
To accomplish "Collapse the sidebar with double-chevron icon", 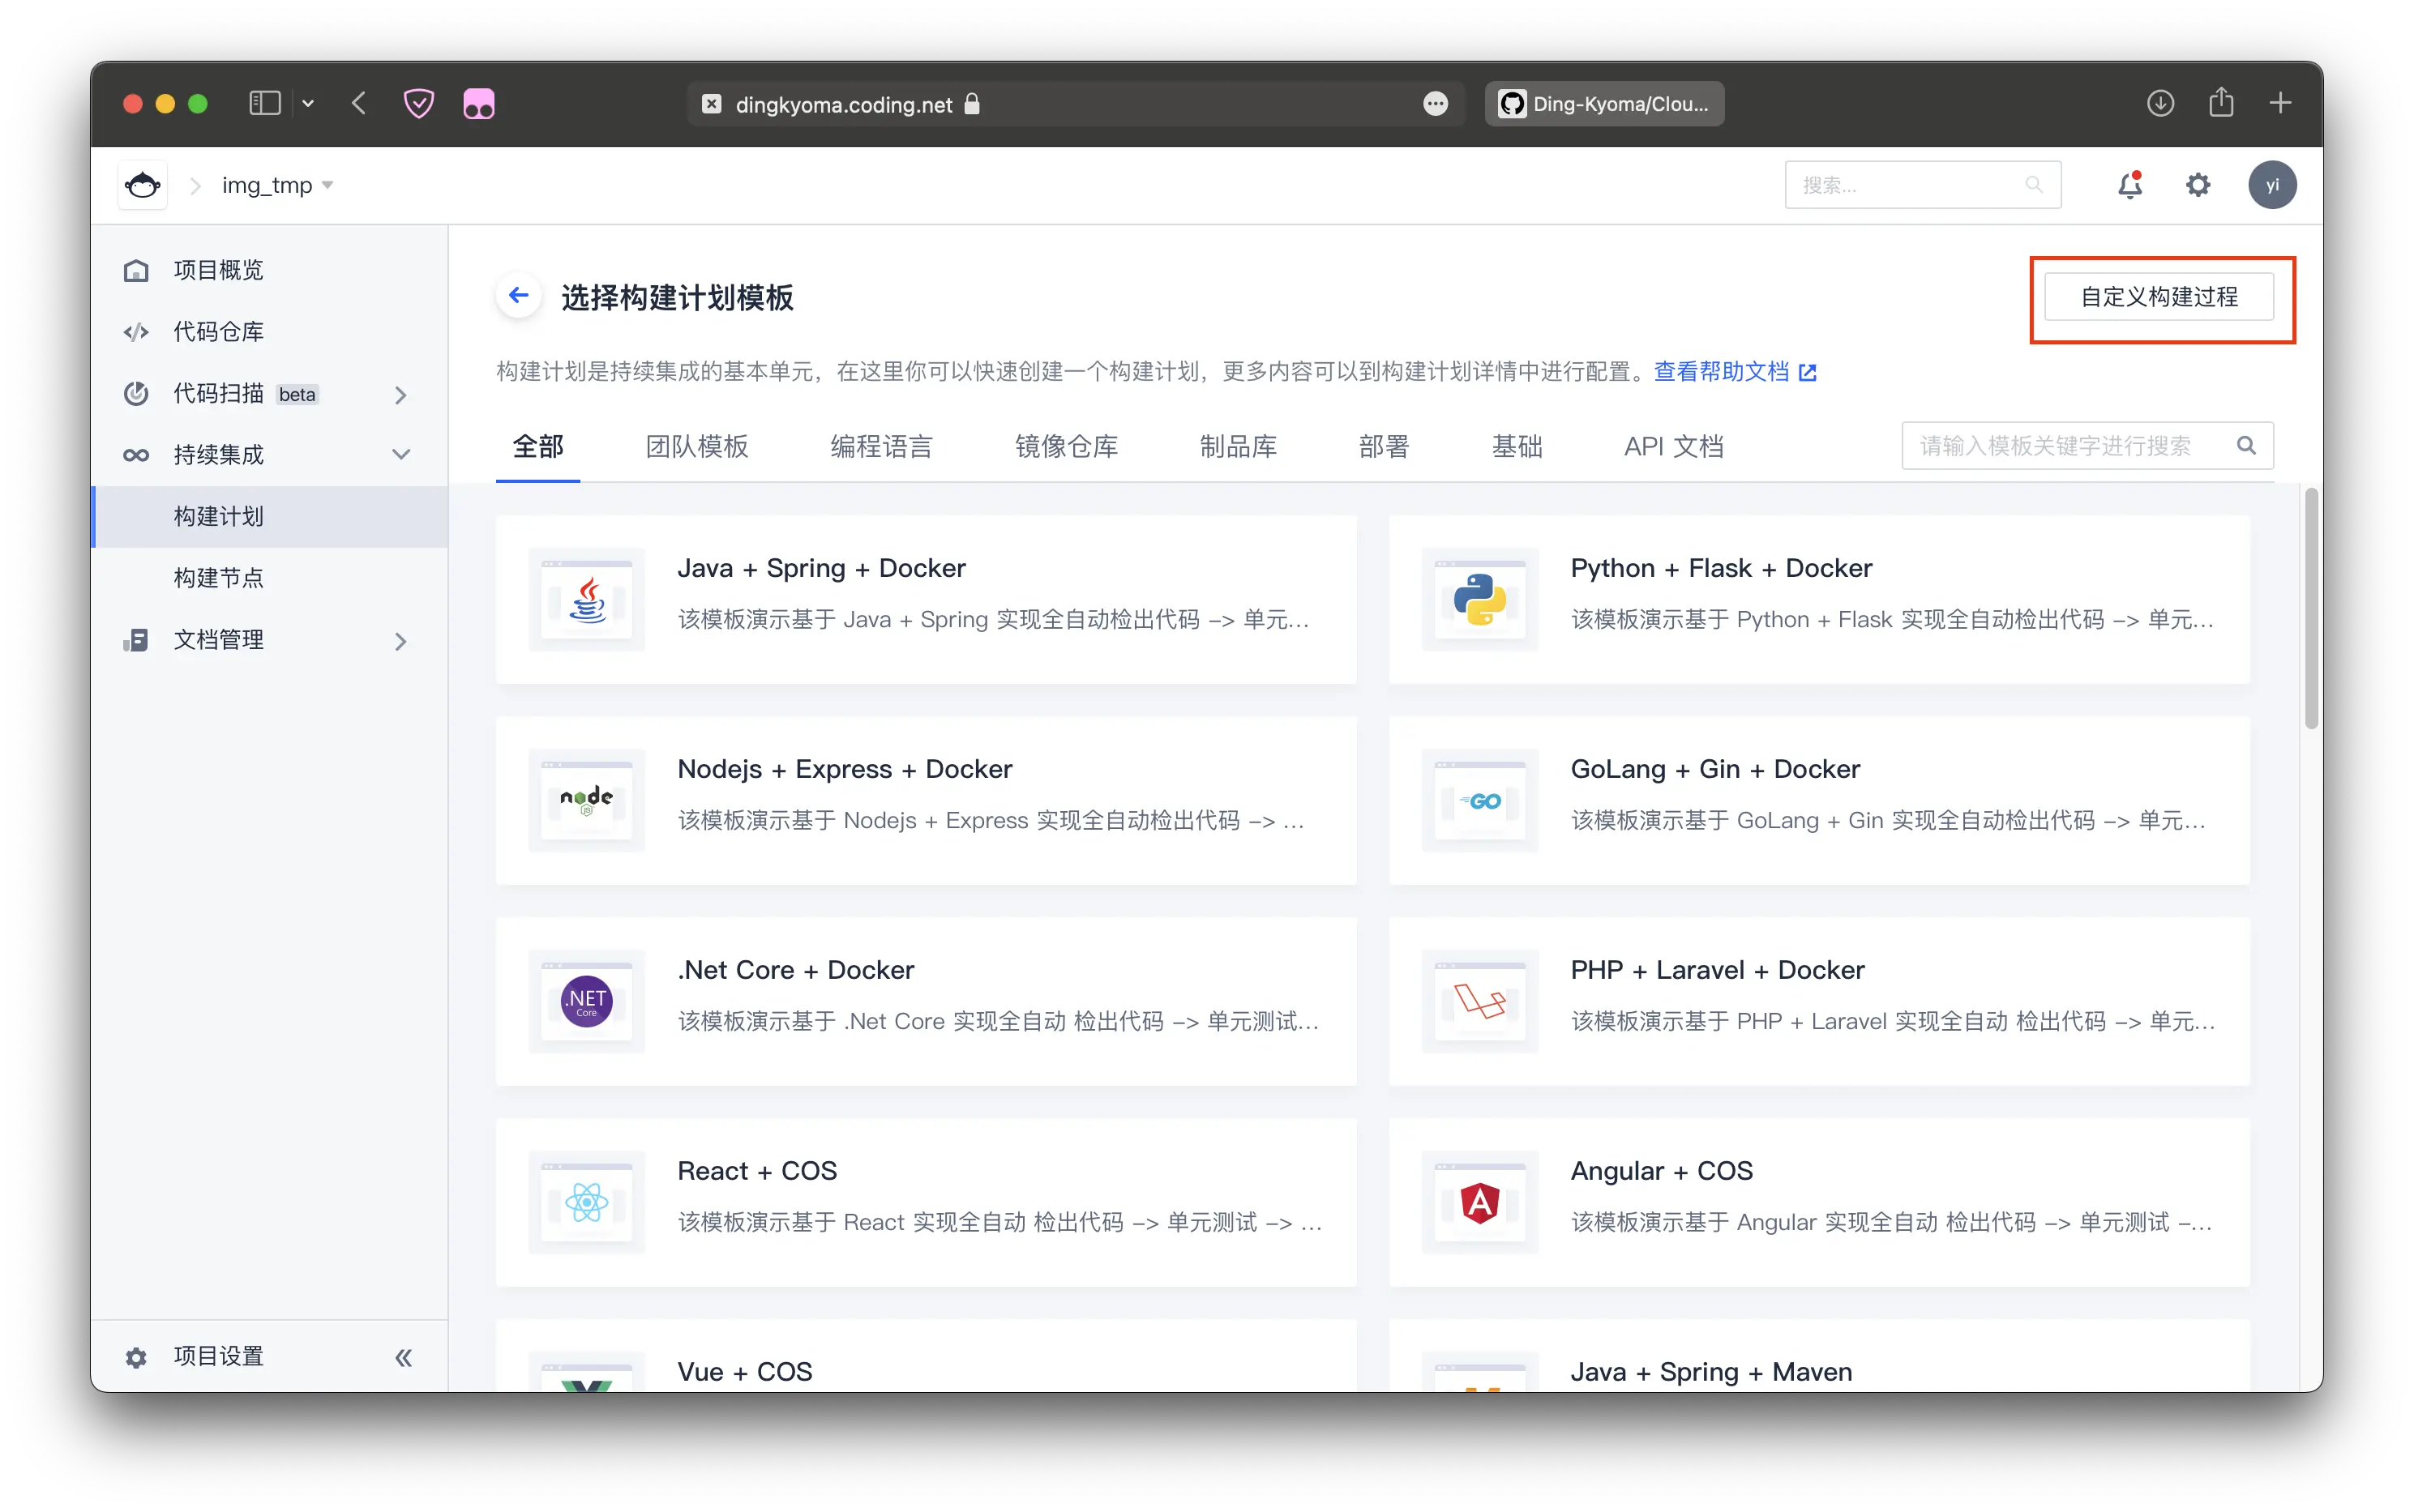I will tap(403, 1357).
